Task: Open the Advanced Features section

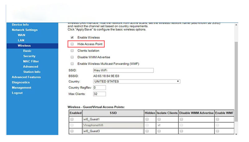Action: coord(26,77)
